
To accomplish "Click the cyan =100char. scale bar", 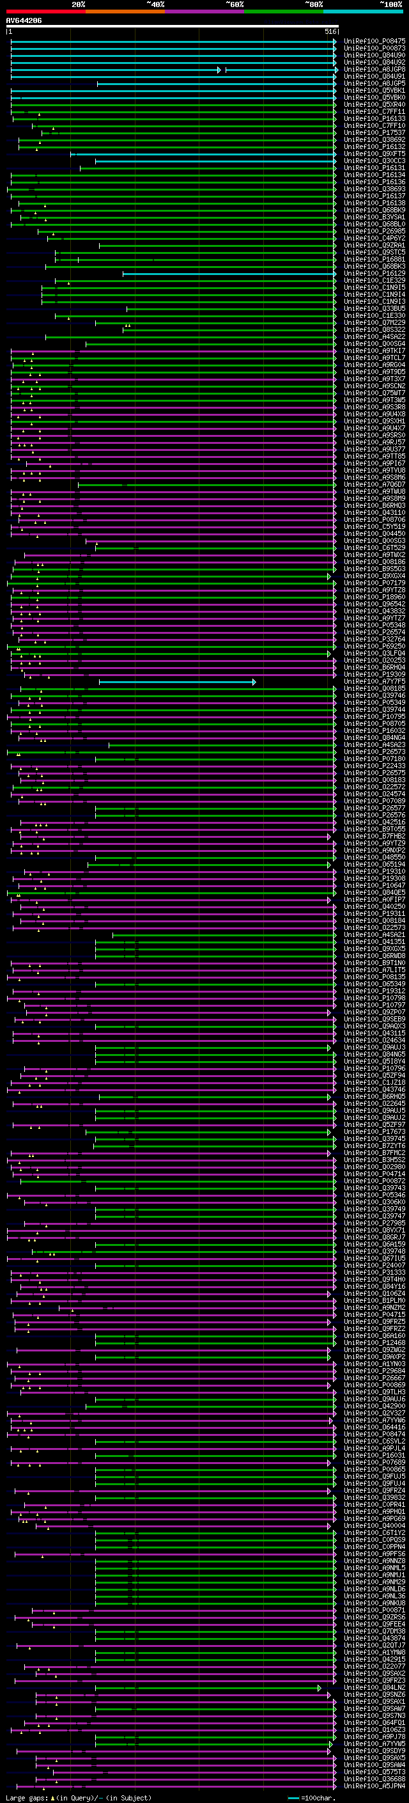I will (293, 1797).
